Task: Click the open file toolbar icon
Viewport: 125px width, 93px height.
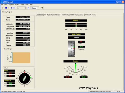Action: pyautogui.click(x=3, y=8)
